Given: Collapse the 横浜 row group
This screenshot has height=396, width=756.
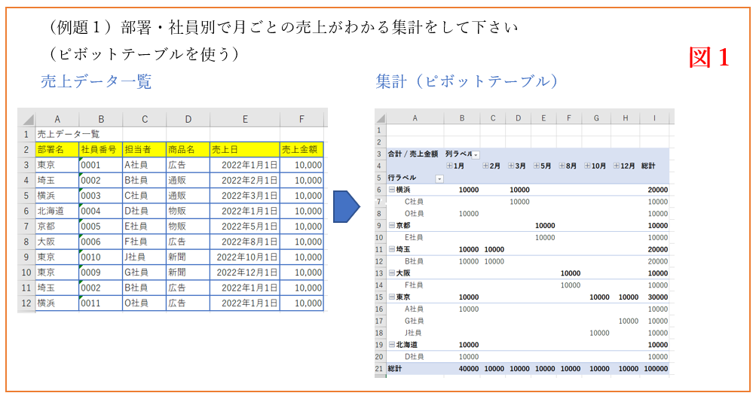Looking at the screenshot, I should click(391, 190).
